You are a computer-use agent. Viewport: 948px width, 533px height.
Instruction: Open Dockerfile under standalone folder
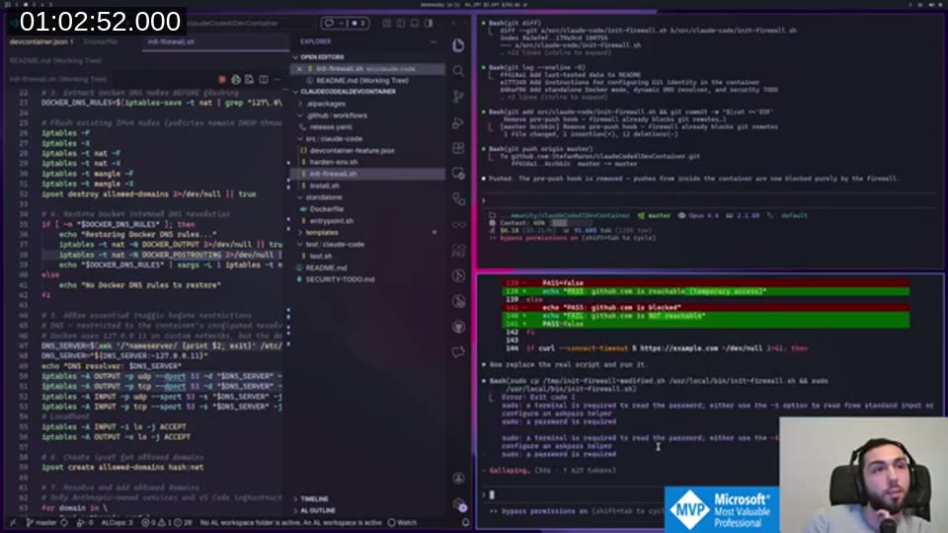tap(327, 209)
